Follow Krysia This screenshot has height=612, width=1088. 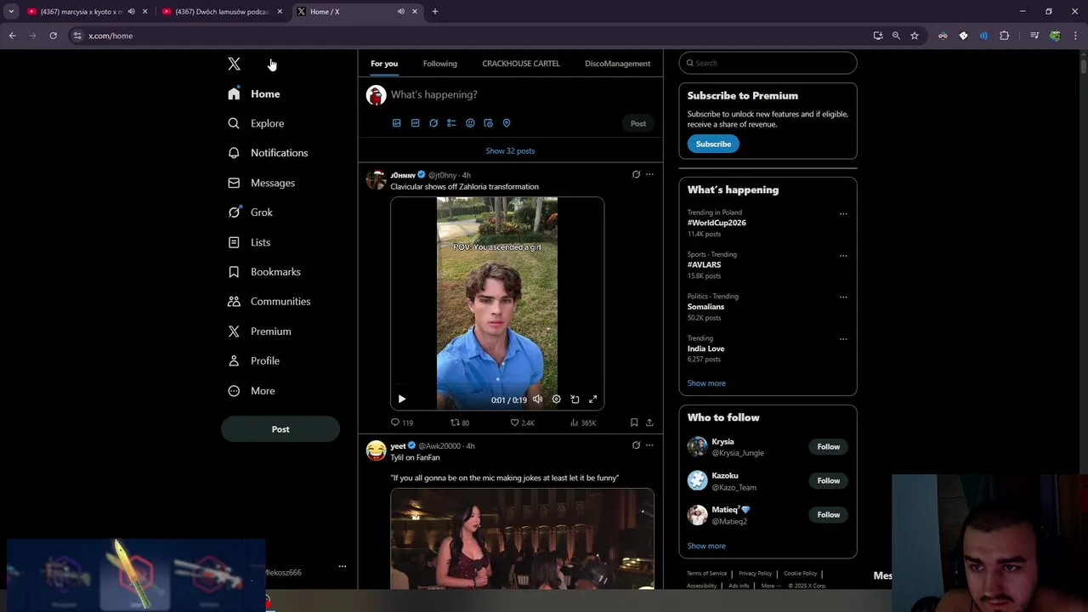click(829, 447)
